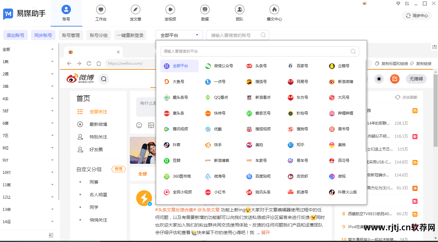Open the 账号 (Accounts) top tab
The width and height of the screenshot is (438, 242).
[x=66, y=13]
